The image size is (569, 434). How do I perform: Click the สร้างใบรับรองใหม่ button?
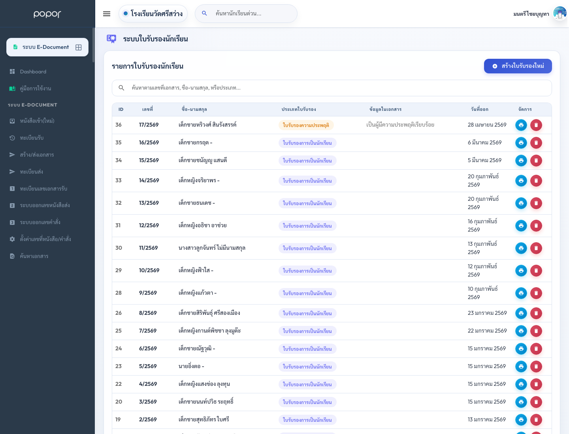coord(518,66)
